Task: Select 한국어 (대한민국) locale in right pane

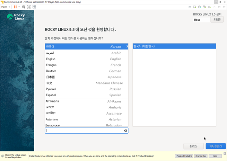Action: 174,46
